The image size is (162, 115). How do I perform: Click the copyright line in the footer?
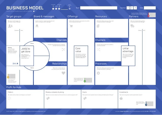point(26,111)
